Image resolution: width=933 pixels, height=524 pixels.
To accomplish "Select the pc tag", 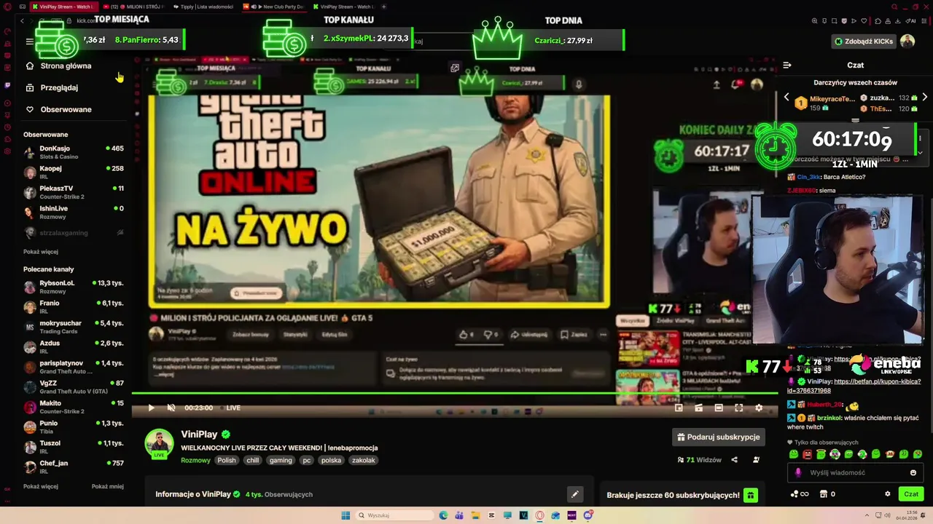I will pos(307,460).
